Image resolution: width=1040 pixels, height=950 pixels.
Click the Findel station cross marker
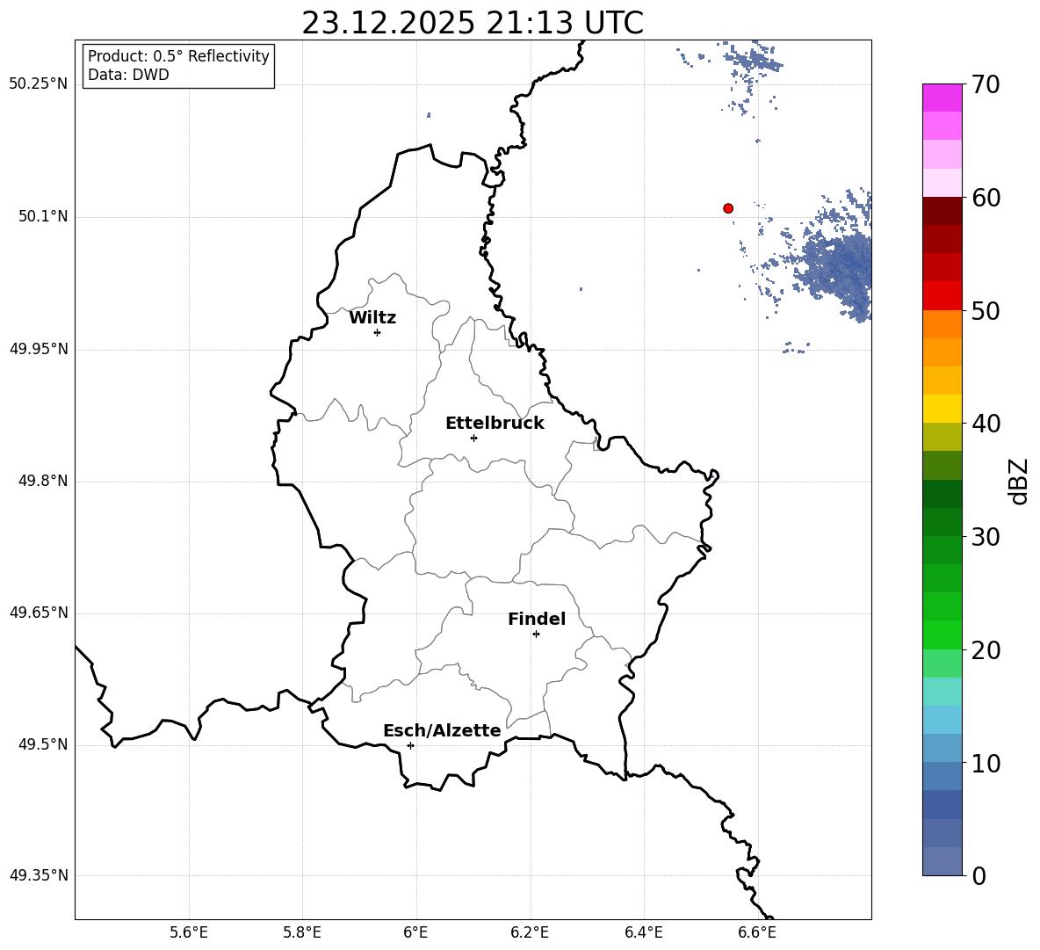[536, 635]
